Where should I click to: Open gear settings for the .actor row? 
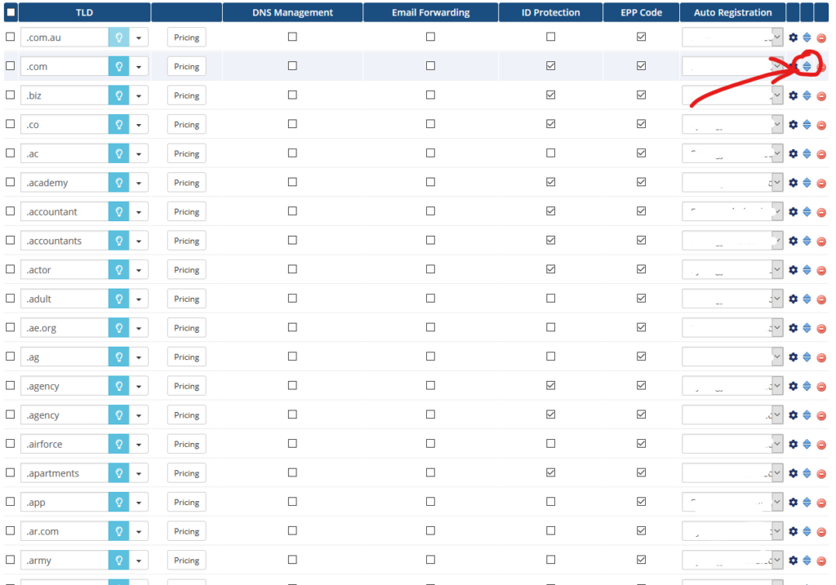point(793,270)
